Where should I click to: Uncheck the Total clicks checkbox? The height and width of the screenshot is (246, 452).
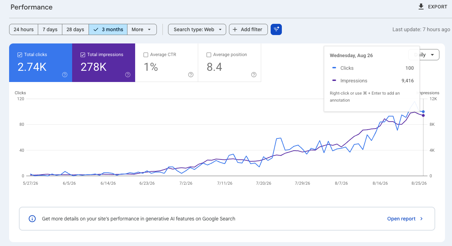click(20, 55)
